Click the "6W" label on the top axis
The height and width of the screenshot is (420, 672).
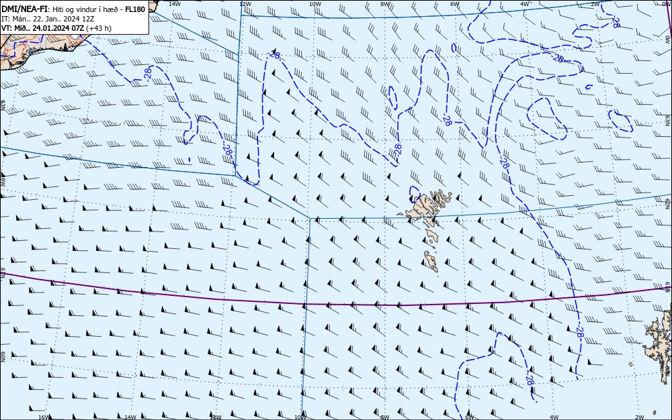coord(455,3)
